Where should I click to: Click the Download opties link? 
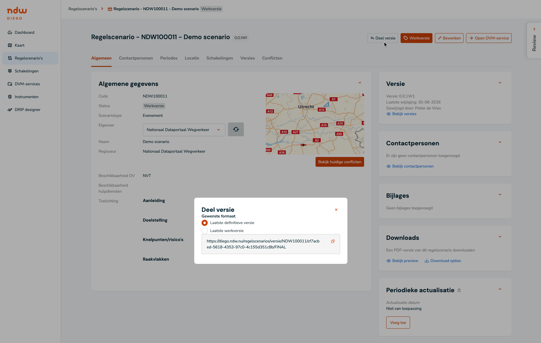tap(443, 261)
